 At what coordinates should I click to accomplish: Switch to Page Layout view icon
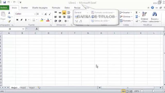point(127,91)
